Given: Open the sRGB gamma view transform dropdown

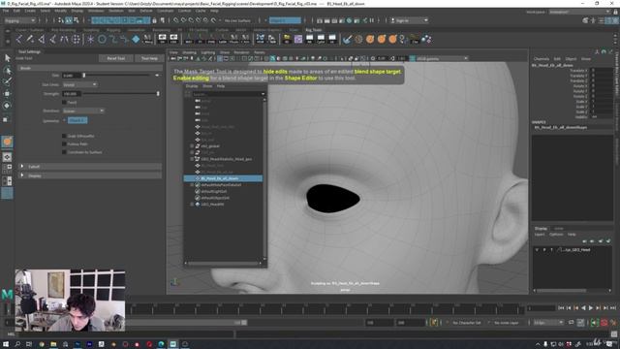Looking at the screenshot, I should coord(442,58).
